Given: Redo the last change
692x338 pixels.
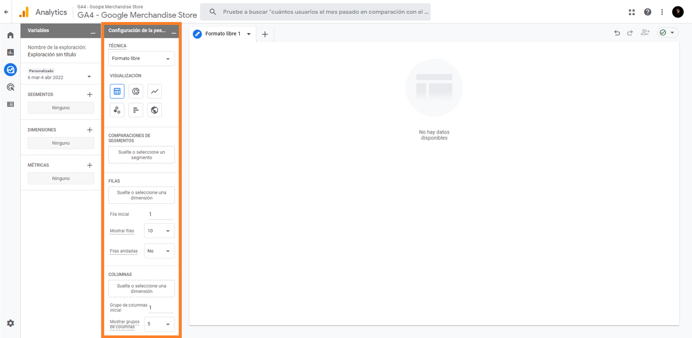Looking at the screenshot, I should click(x=630, y=32).
